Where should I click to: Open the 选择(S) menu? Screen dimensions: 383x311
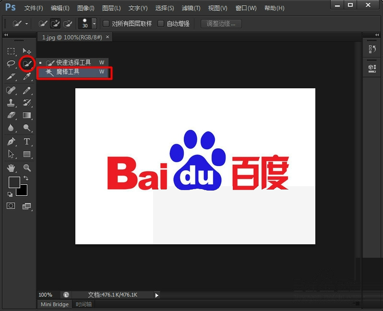point(165,8)
